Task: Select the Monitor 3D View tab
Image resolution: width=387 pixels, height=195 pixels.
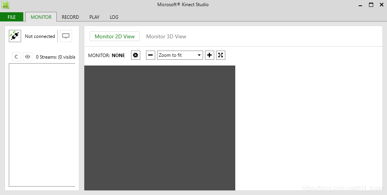Action: pos(166,36)
